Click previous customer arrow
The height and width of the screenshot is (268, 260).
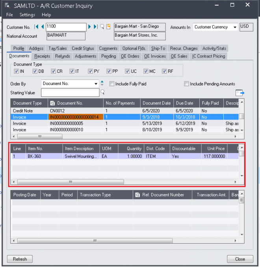42,27
